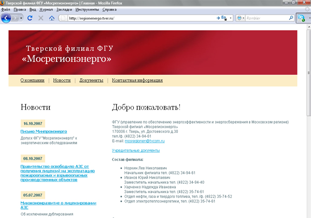
Task: Open the О компании page link
Action: tap(32, 80)
